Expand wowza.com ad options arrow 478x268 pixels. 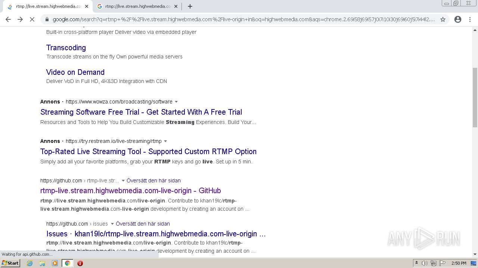tap(176, 102)
